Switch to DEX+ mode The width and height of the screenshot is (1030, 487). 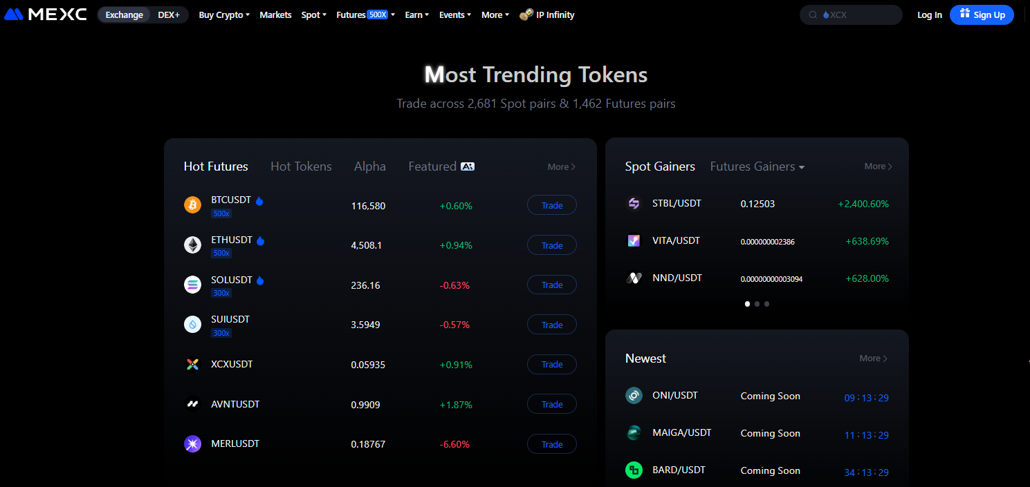click(169, 14)
